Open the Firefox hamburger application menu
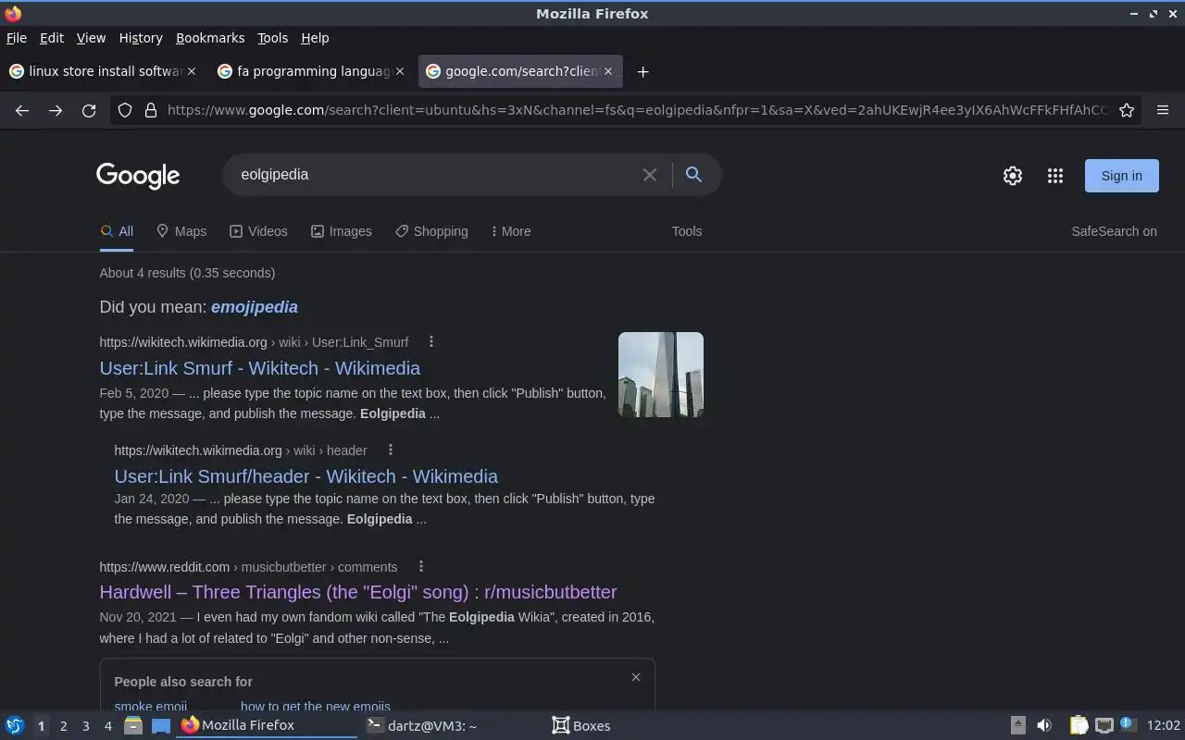This screenshot has height=740, width=1185. pos(1163,110)
